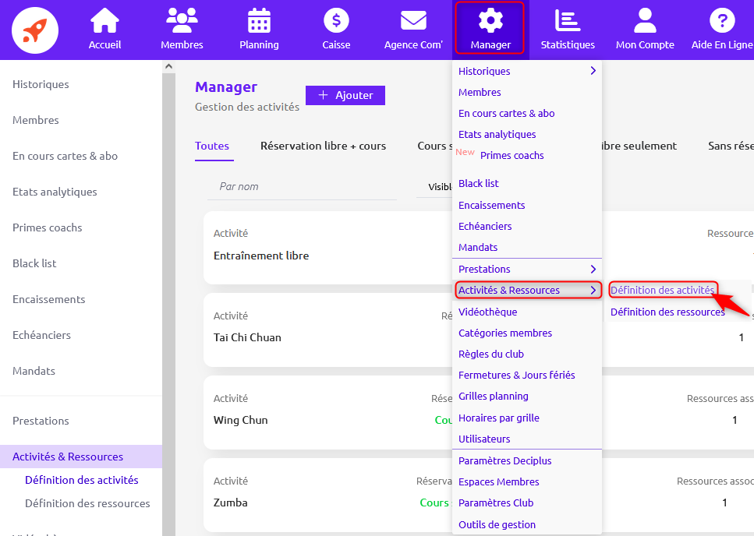Screen dimensions: 754x536
Task: Expand the Activités & Ressources submenu chevron
Action: [593, 290]
